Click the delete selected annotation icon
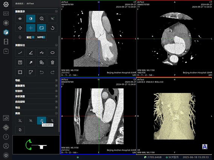The width and height of the screenshot is (214, 160). pyautogui.click(x=41, y=62)
